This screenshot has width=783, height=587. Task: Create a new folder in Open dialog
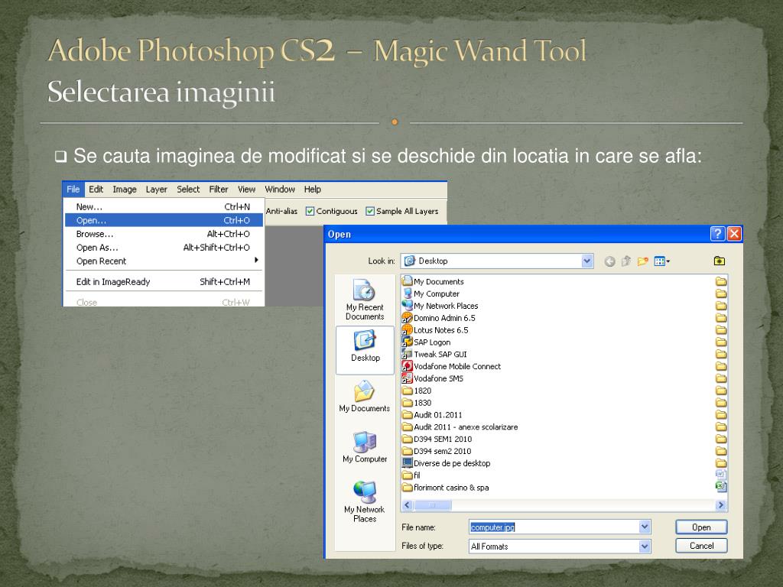[642, 261]
